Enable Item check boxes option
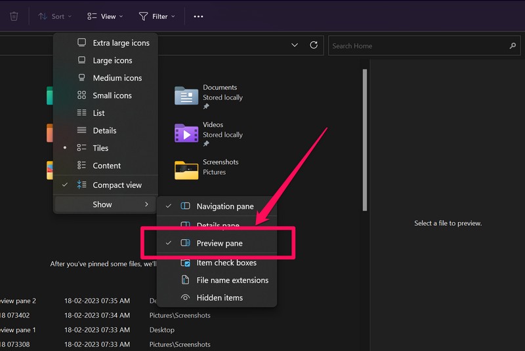 [226, 263]
